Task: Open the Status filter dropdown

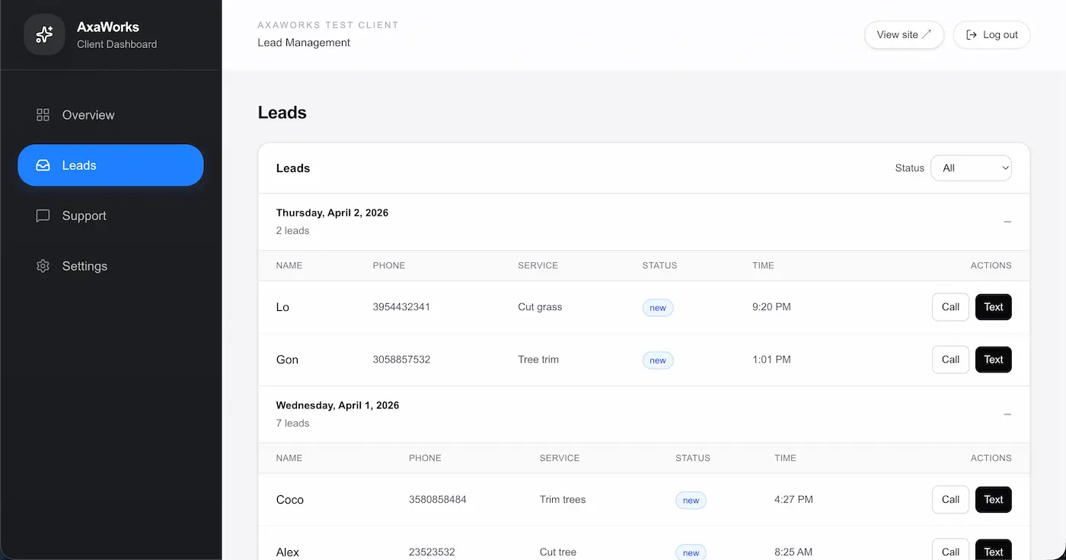Action: pyautogui.click(x=971, y=168)
